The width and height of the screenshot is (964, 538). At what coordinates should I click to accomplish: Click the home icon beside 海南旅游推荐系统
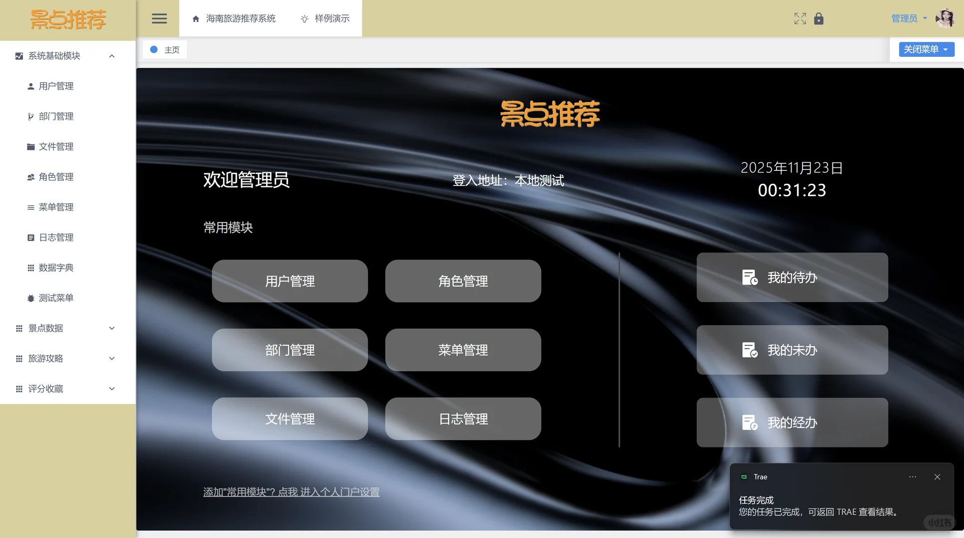[195, 18]
